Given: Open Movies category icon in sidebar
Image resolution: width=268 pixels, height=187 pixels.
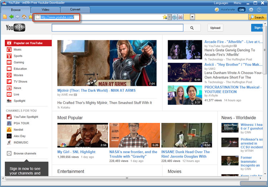Looking at the screenshot, I should (x=9, y=75).
